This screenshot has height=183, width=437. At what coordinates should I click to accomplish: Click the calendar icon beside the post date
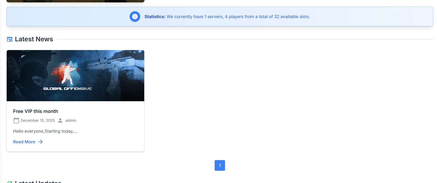pyautogui.click(x=16, y=120)
